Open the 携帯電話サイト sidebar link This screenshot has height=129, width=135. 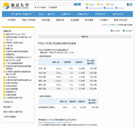(x=11, y=92)
